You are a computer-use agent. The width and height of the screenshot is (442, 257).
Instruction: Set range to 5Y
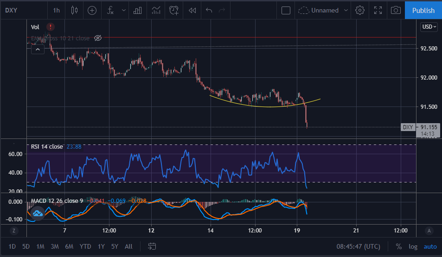click(115, 247)
